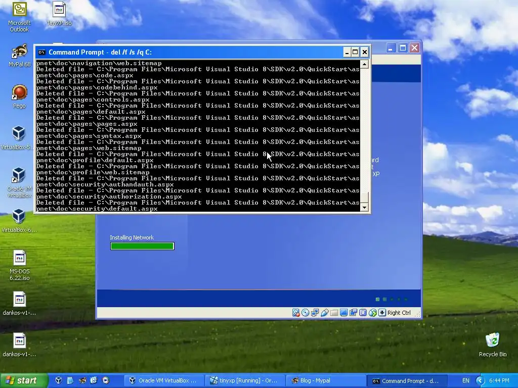
Task: Open the Start menu
Action: click(24, 380)
